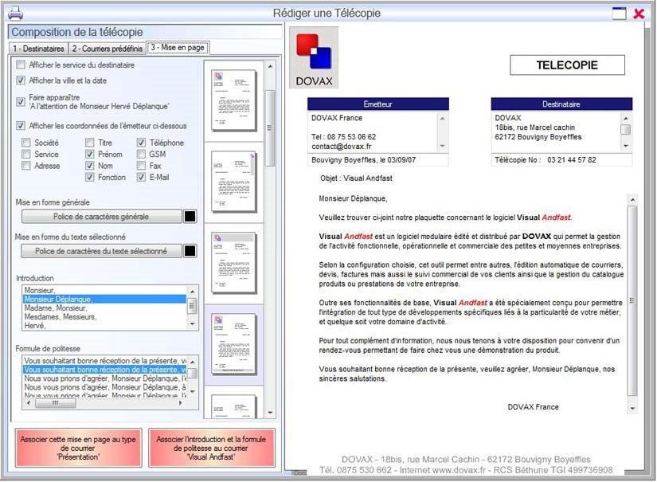The height and width of the screenshot is (482, 657).
Task: Check the Fax checkbox
Action: coord(141,166)
